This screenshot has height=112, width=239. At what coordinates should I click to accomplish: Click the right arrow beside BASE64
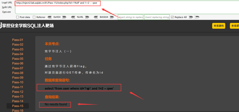point(112,17)
